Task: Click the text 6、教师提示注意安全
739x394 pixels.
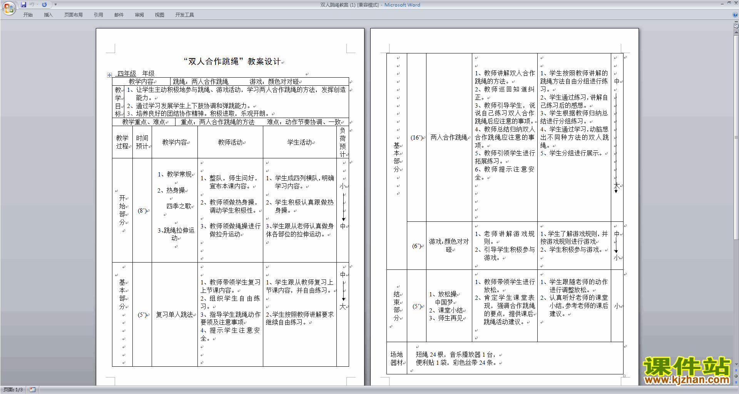Action: 504,173
